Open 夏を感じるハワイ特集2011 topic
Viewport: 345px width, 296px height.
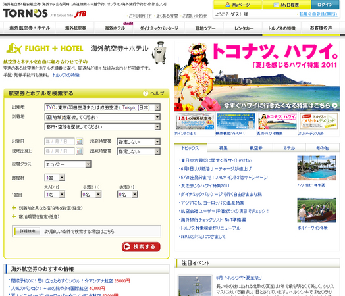[x=205, y=185]
